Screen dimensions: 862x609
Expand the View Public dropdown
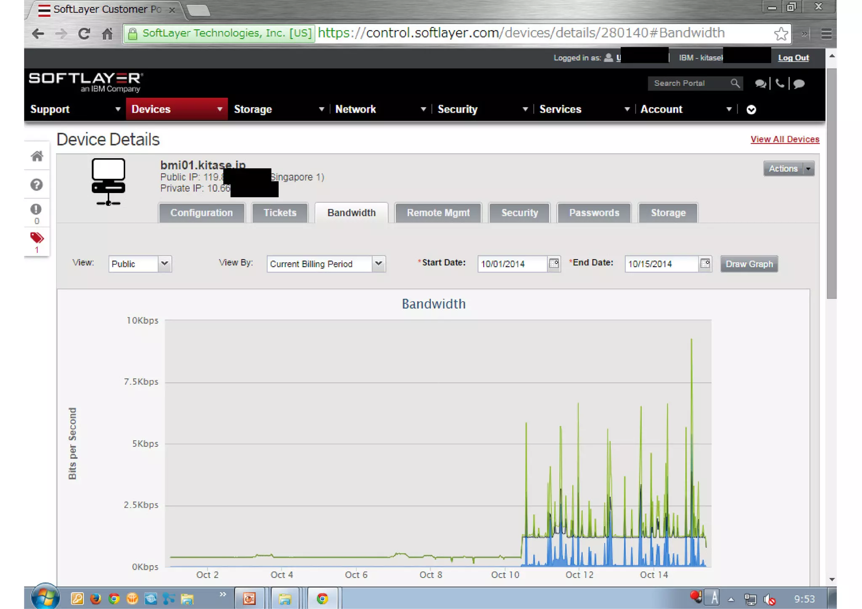[164, 264]
